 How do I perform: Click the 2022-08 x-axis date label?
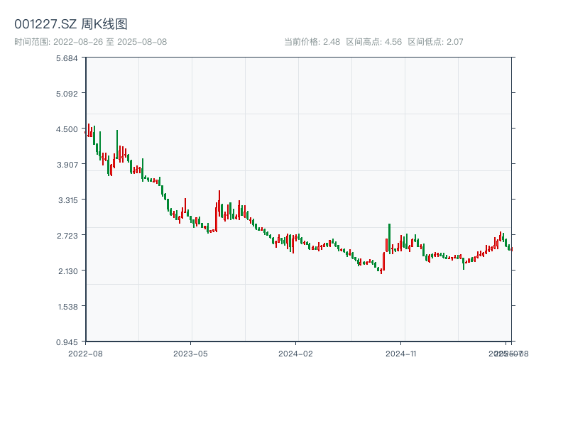click(85, 353)
